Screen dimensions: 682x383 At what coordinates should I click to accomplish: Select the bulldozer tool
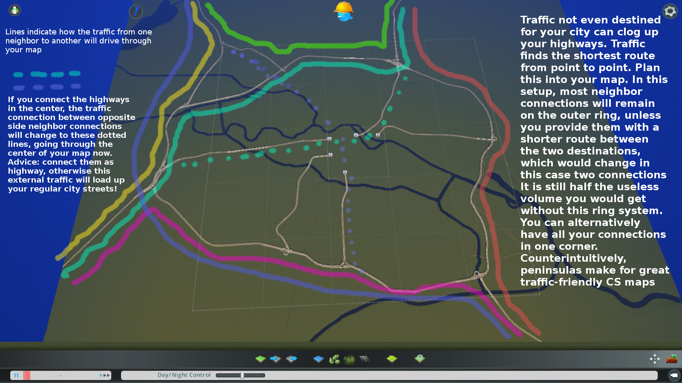coord(672,359)
